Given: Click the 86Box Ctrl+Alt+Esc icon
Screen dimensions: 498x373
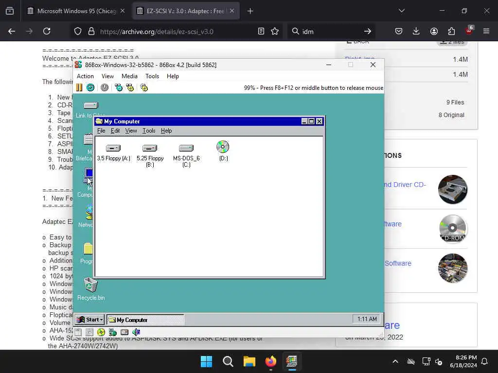Looking at the screenshot, I should click(130, 87).
